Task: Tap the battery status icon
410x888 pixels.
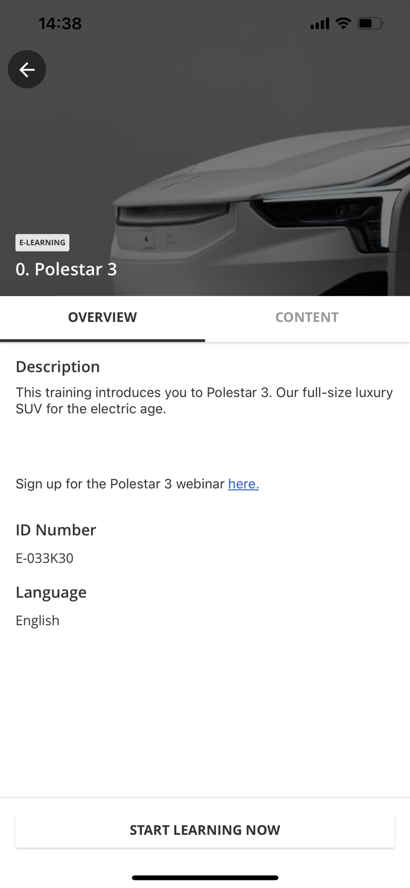Action: (370, 23)
